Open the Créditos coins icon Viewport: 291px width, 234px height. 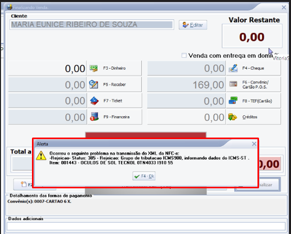click(x=233, y=117)
